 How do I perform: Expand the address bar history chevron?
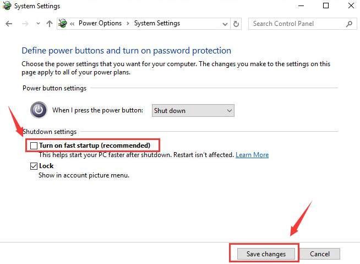click(225, 24)
